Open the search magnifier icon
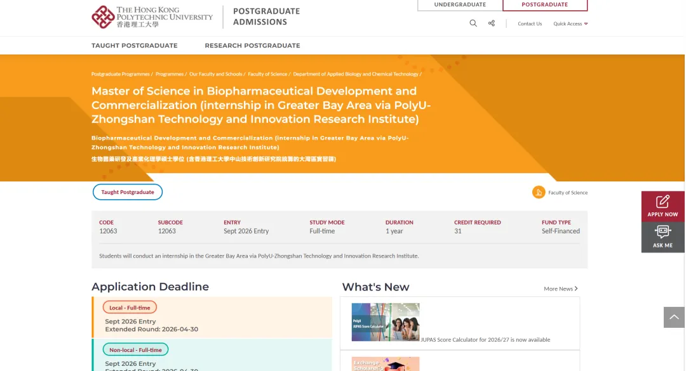Viewport: 686px width, 371px height. click(473, 23)
